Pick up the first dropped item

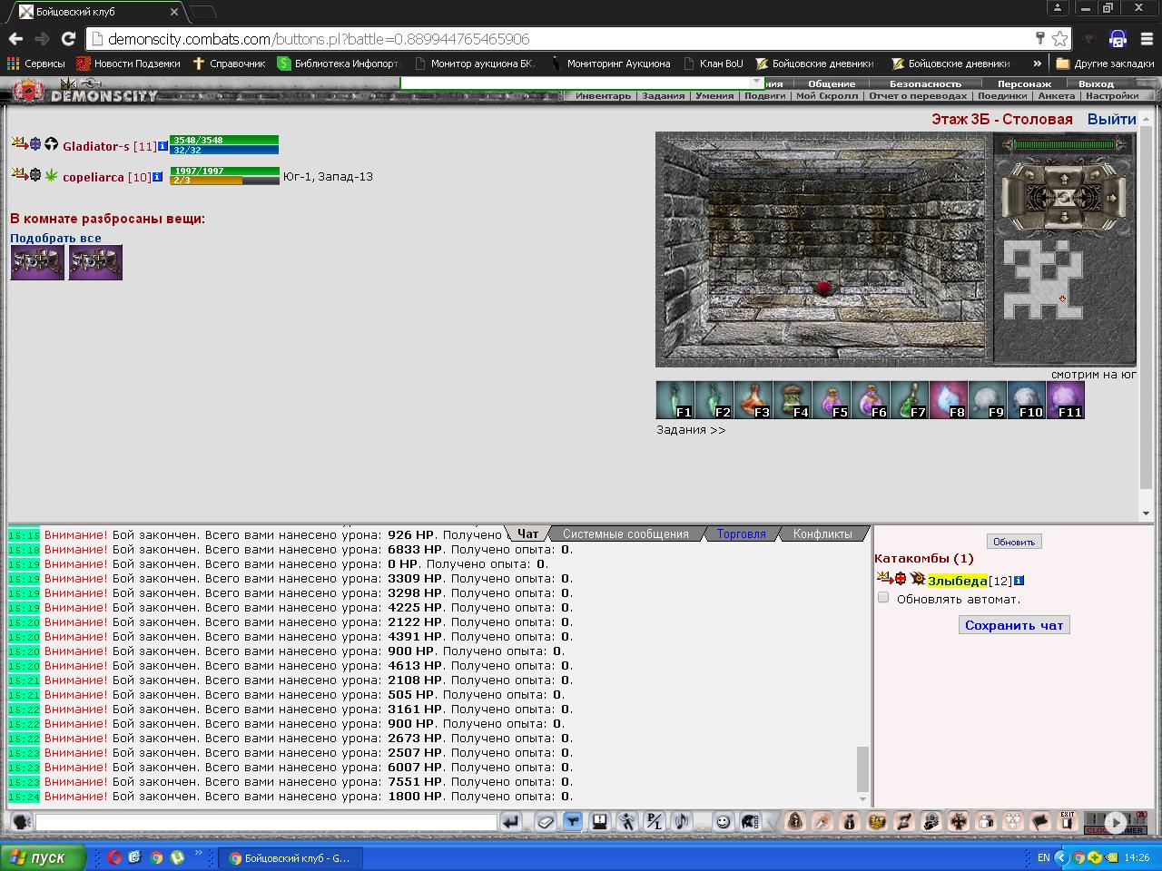pos(37,262)
